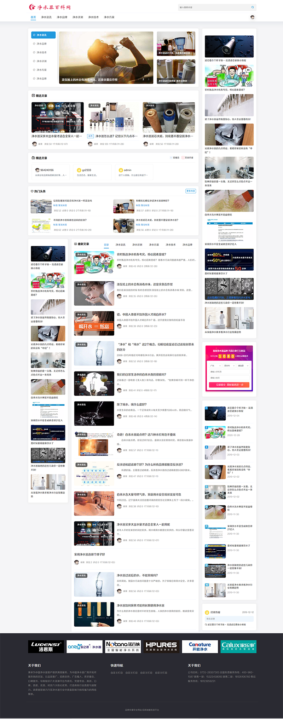Go to 净水评测 in top navigation
The width and height of the screenshot is (283, 719).
click(78, 17)
